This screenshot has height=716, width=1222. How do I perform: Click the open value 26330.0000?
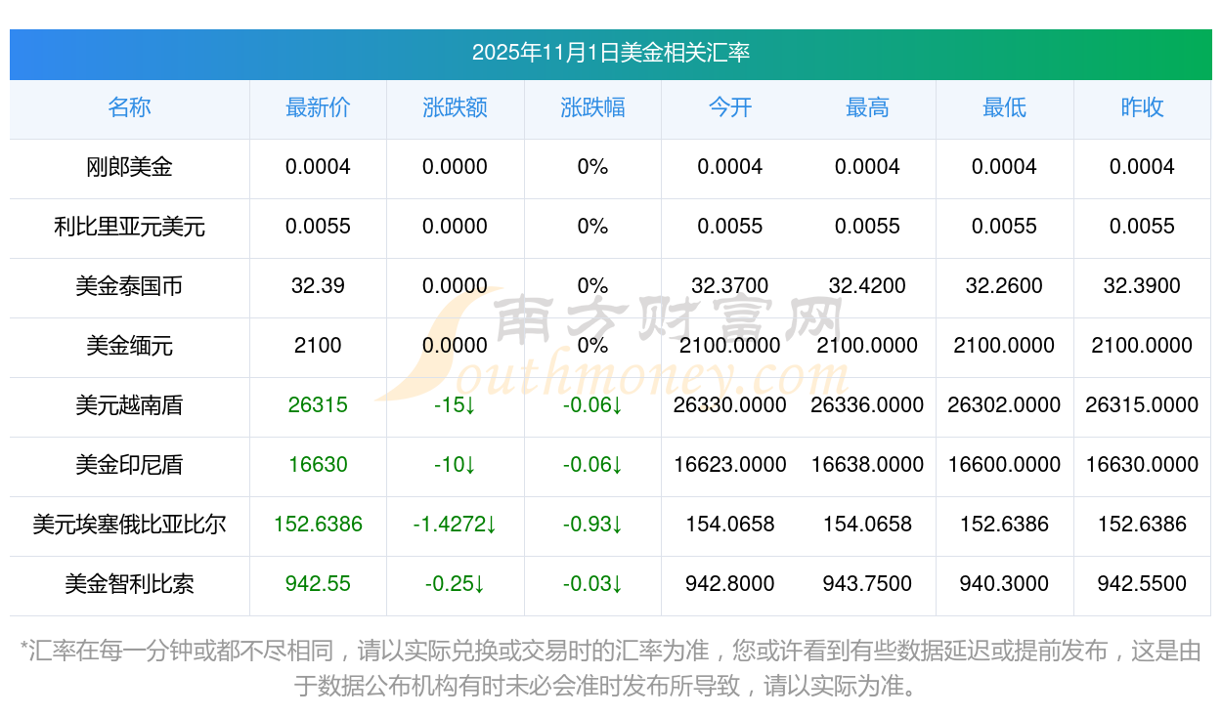coord(730,405)
